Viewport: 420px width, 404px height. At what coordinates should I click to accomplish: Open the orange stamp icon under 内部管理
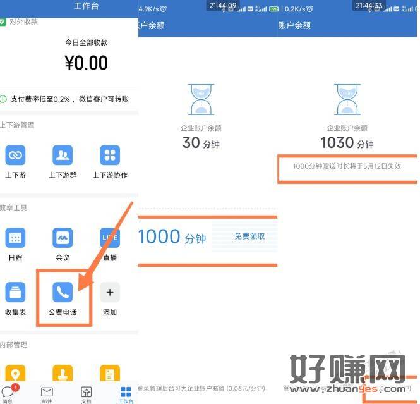point(63,373)
